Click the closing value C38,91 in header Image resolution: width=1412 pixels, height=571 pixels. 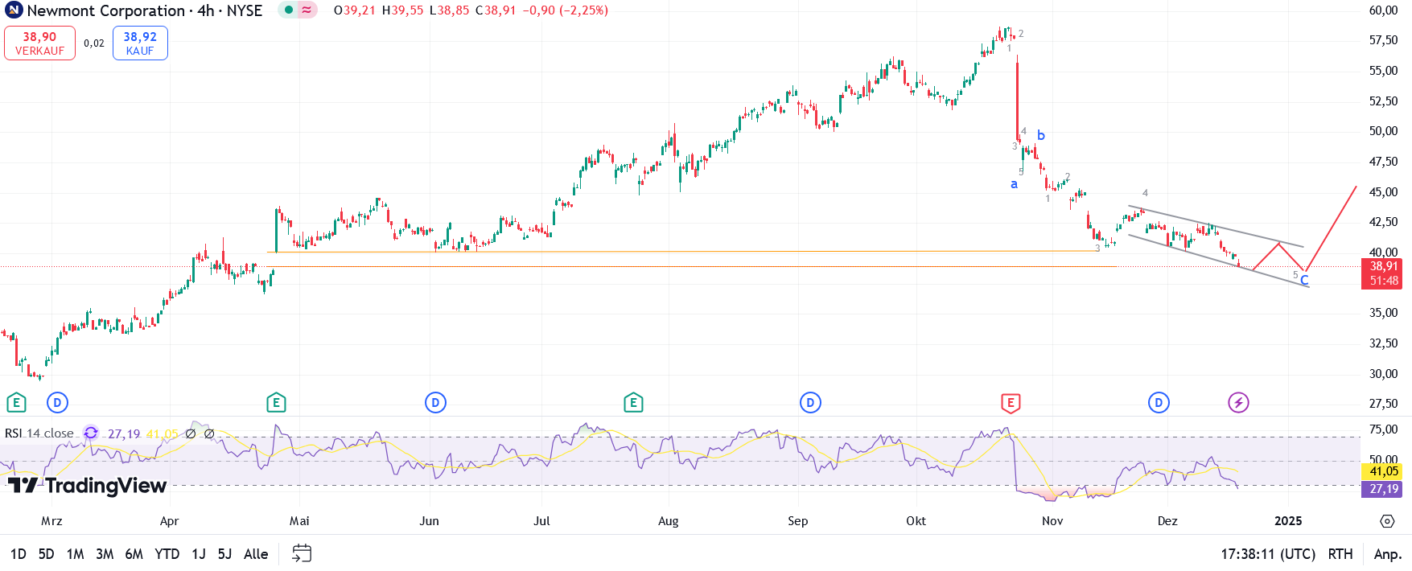click(x=496, y=10)
